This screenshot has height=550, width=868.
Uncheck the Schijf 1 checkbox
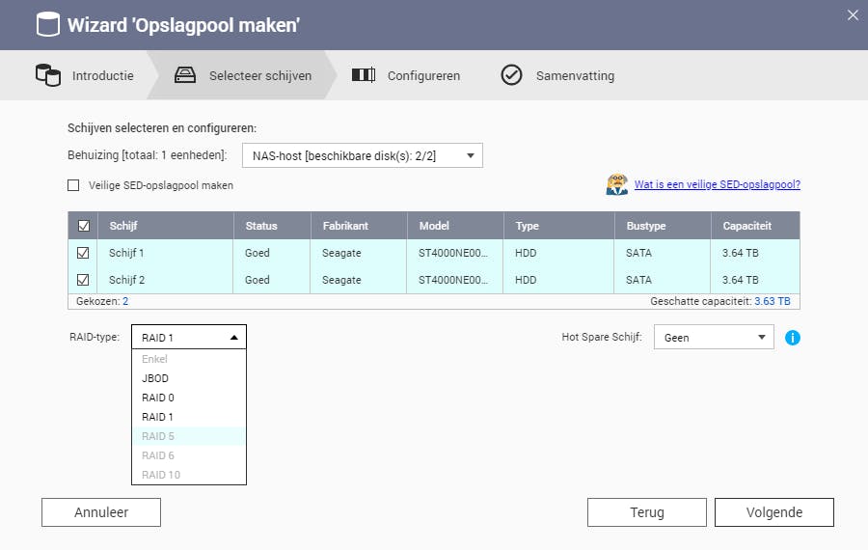click(x=83, y=253)
